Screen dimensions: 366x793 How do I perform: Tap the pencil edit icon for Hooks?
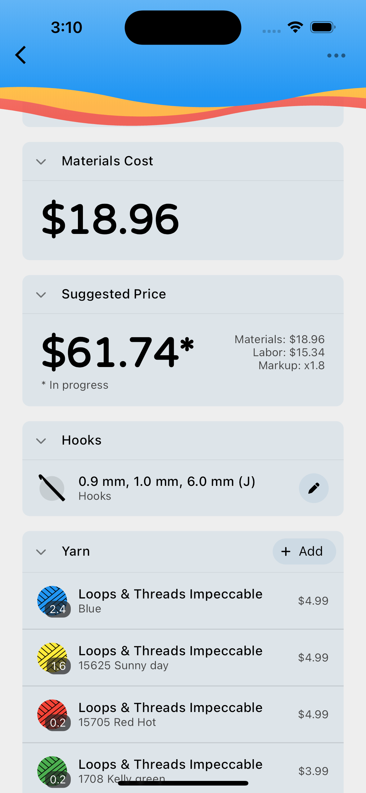click(314, 488)
